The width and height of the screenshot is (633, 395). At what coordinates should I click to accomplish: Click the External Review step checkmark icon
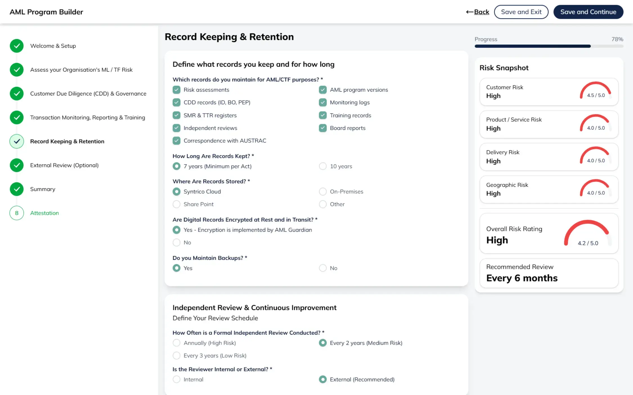pos(17,165)
